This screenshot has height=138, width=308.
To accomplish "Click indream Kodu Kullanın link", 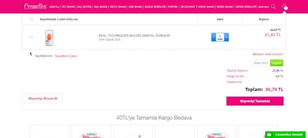I will (268, 54).
